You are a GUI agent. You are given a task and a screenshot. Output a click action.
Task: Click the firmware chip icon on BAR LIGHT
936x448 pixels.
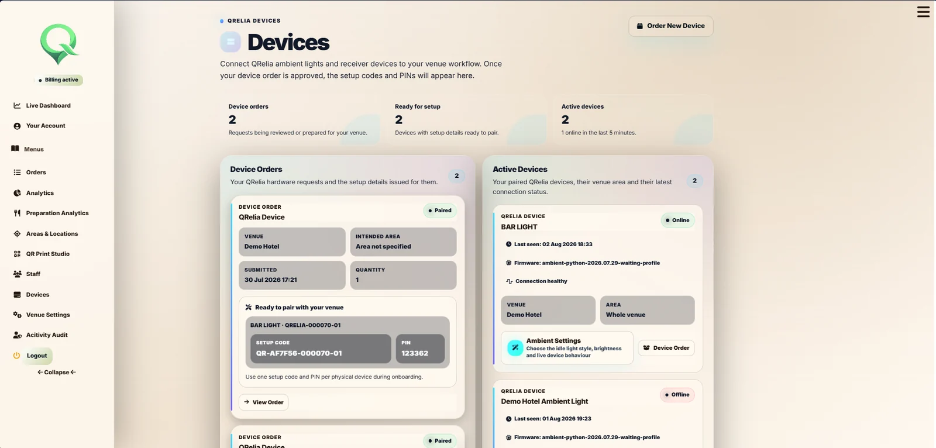coord(508,263)
